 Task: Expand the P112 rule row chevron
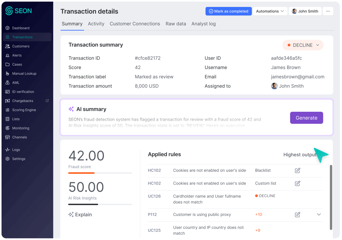tap(319, 215)
